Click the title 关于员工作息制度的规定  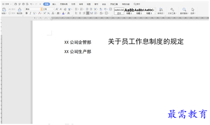tap(146, 41)
